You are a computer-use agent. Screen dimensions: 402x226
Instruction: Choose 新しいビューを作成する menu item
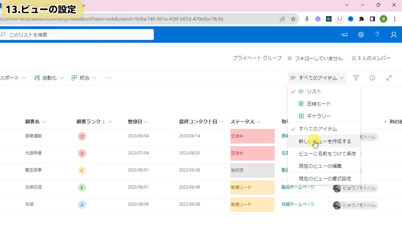(x=324, y=141)
